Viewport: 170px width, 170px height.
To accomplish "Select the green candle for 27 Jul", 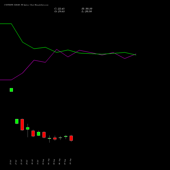I will click(x=17, y=121).
